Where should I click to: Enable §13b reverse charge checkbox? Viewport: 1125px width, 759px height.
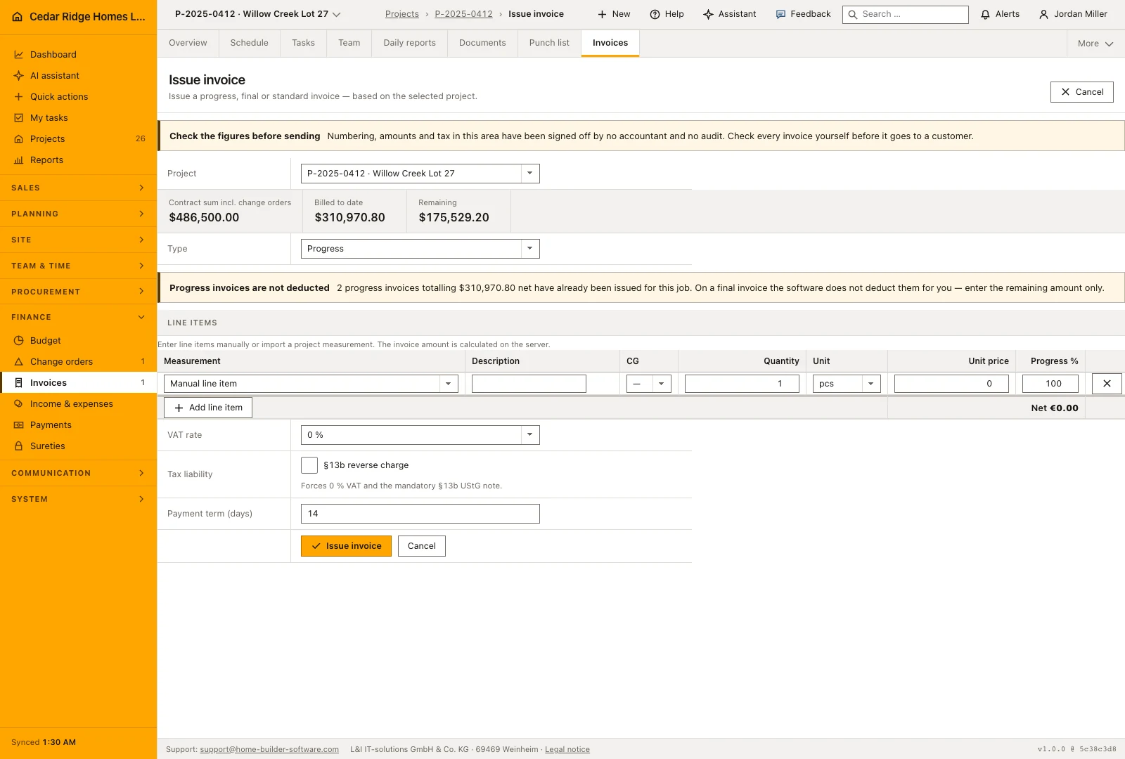click(309, 465)
